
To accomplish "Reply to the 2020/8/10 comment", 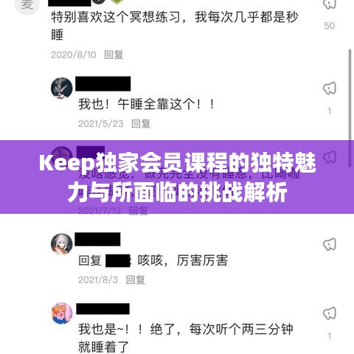I will (114, 55).
